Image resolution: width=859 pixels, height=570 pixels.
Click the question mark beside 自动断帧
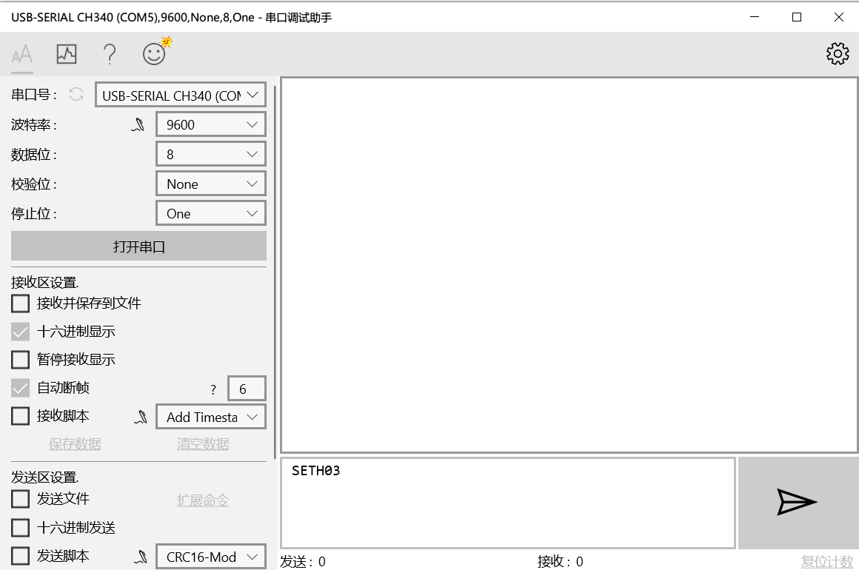click(x=213, y=389)
